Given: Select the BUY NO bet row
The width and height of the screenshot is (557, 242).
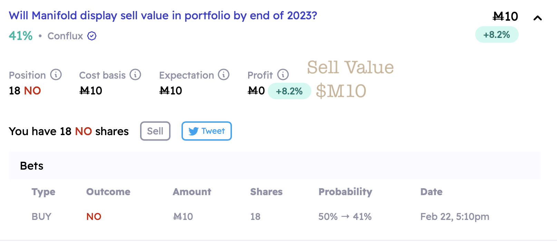Looking at the screenshot, I should click(x=275, y=216).
